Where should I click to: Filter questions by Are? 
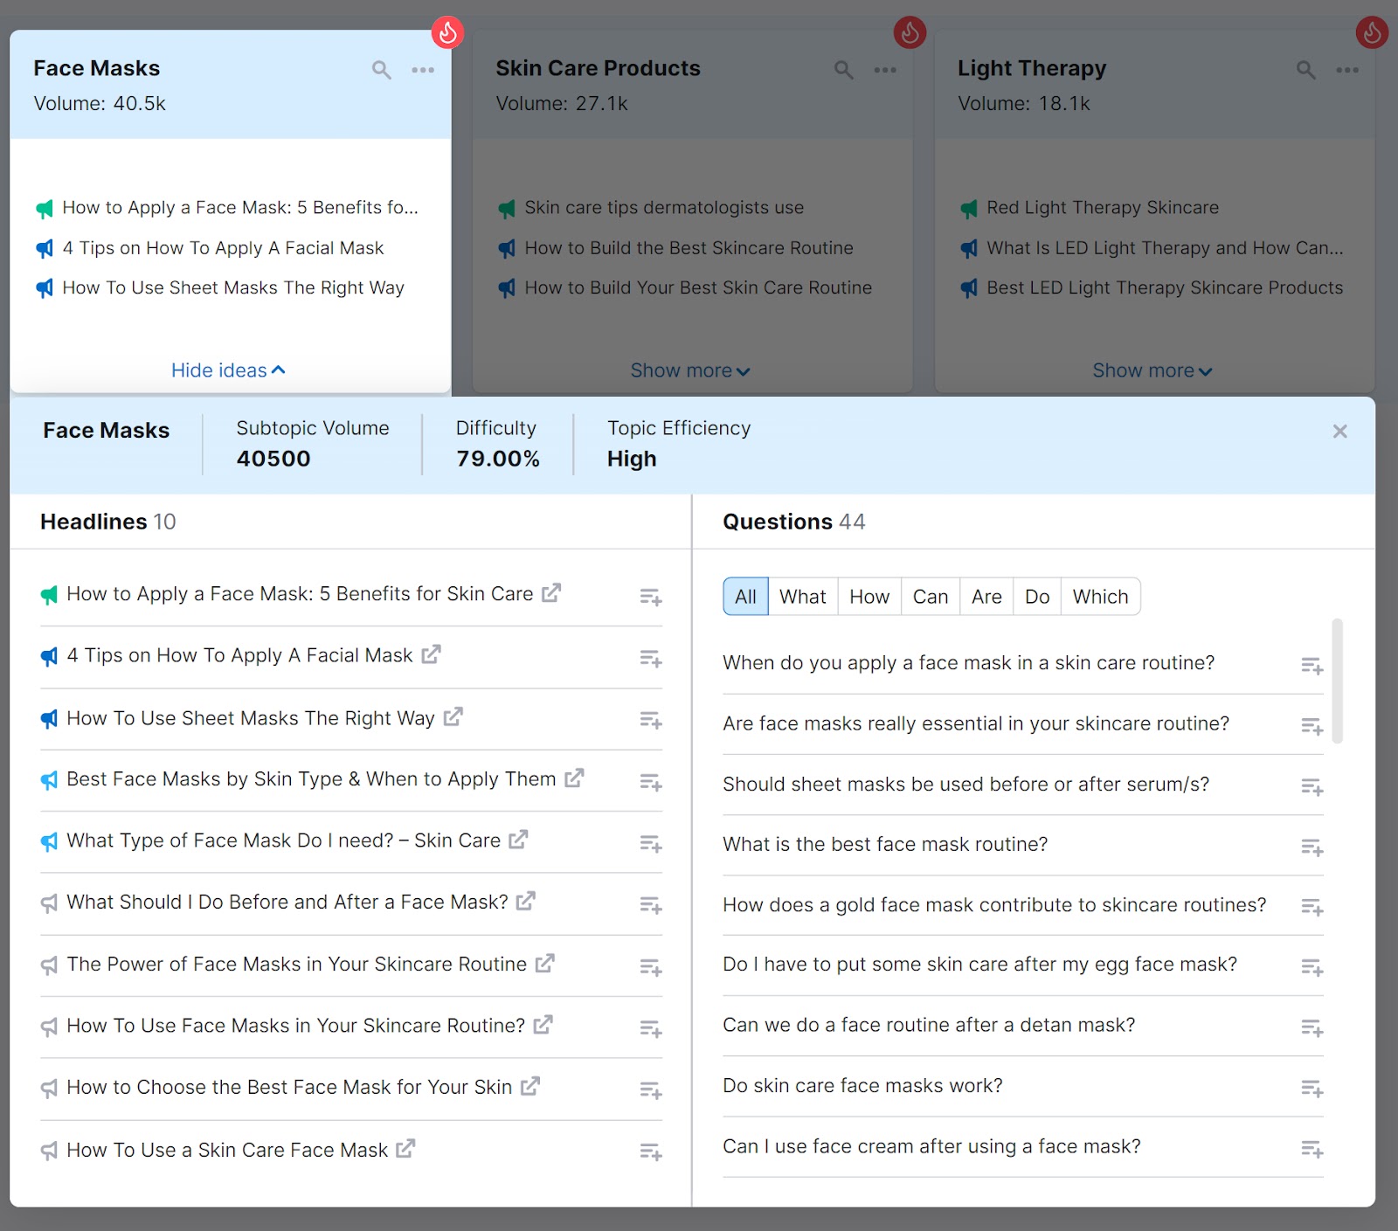986,596
